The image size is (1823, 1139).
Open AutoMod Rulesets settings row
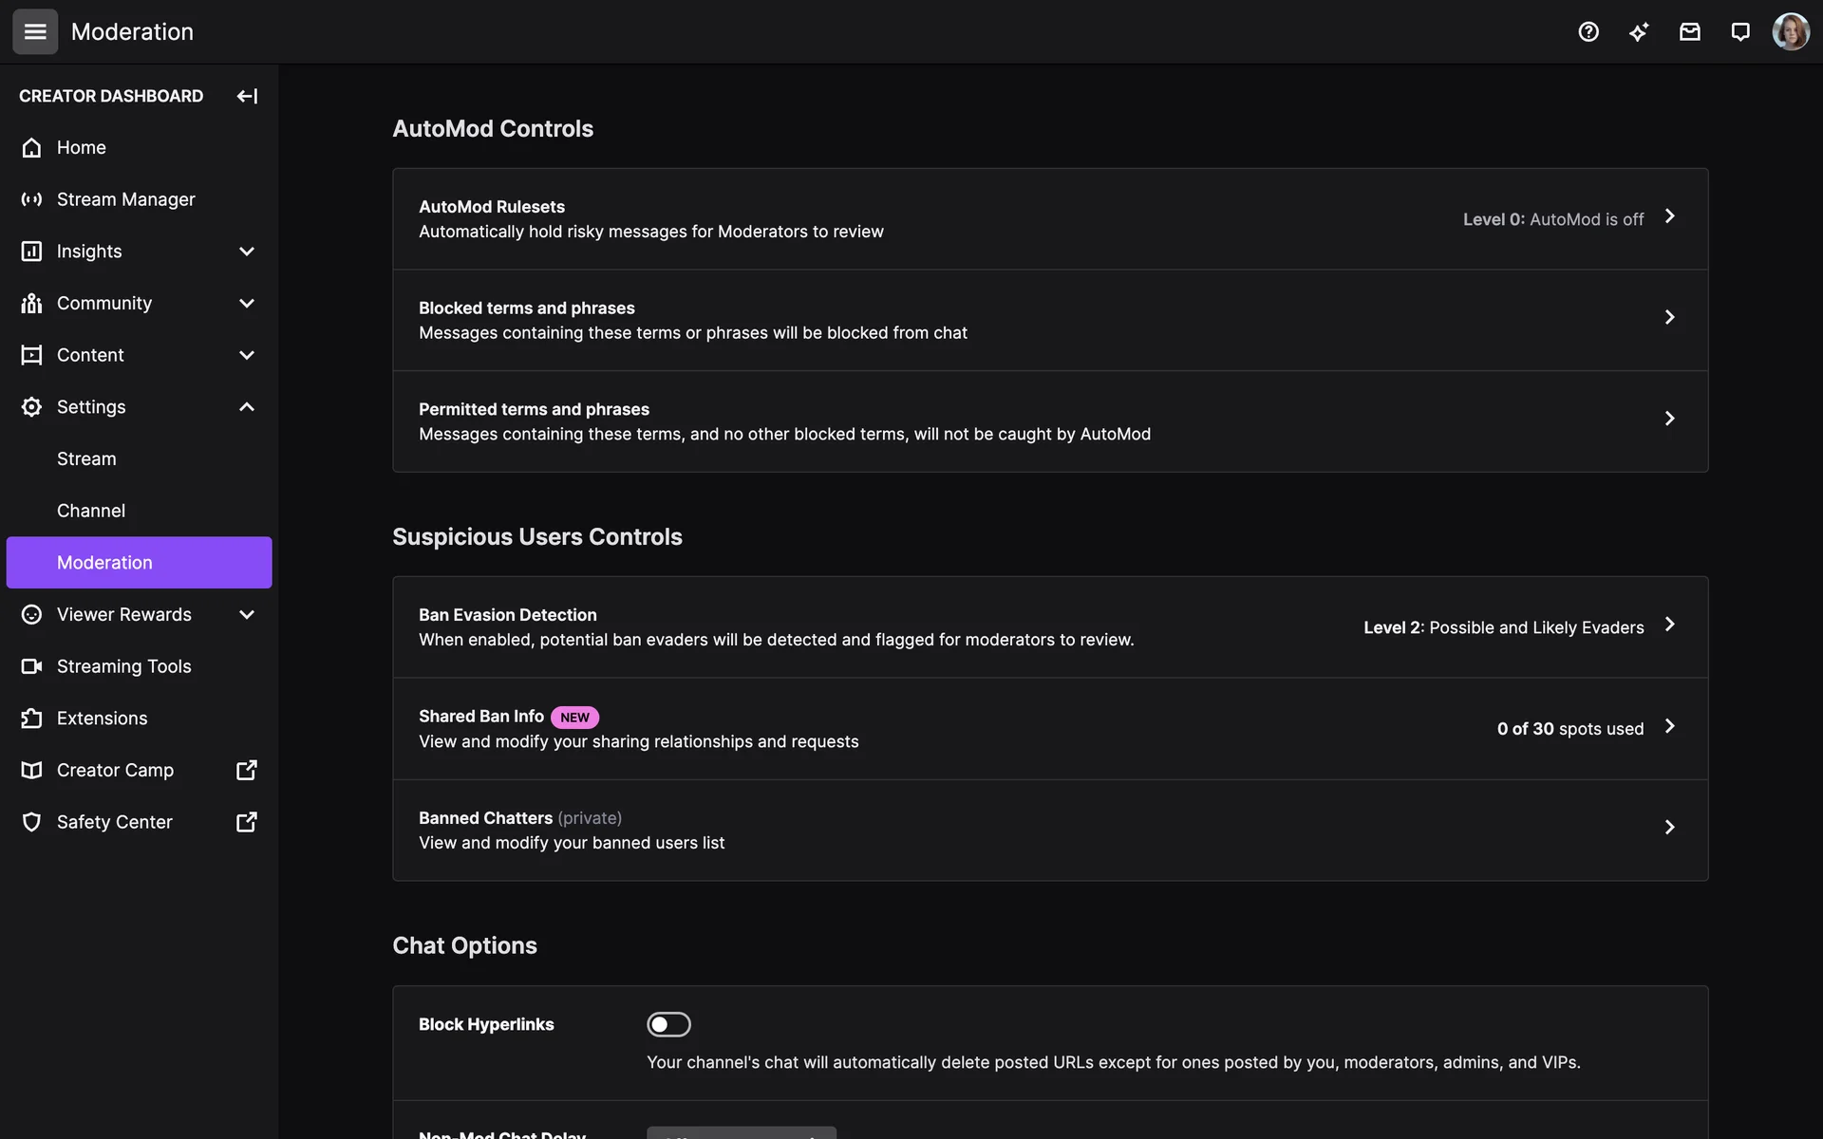click(1049, 219)
